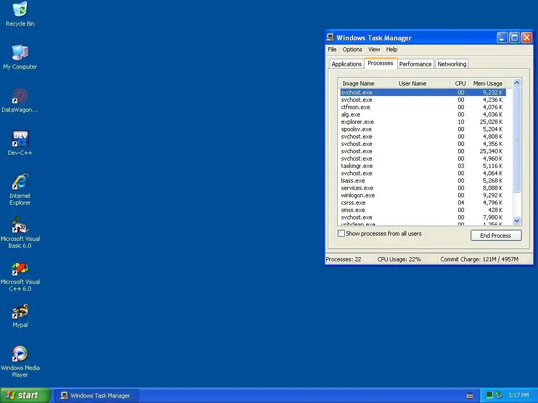
Task: Select the svchost.exe row using 4,808 K
Action: point(423,136)
